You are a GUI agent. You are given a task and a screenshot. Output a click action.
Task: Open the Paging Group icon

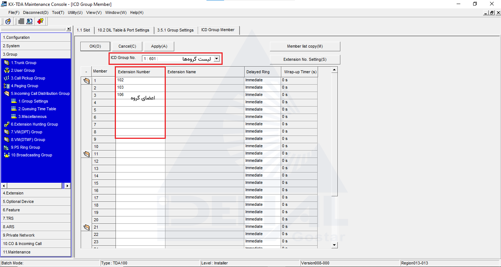[x=7, y=86]
